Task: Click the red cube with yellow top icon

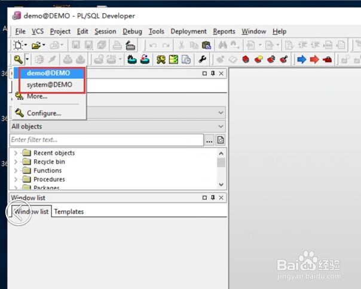Action: [259, 60]
